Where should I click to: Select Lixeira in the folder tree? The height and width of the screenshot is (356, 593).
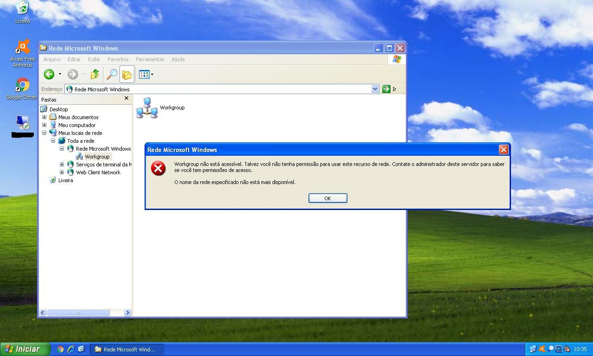65,180
